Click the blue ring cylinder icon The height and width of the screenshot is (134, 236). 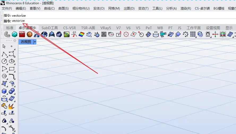(156, 34)
